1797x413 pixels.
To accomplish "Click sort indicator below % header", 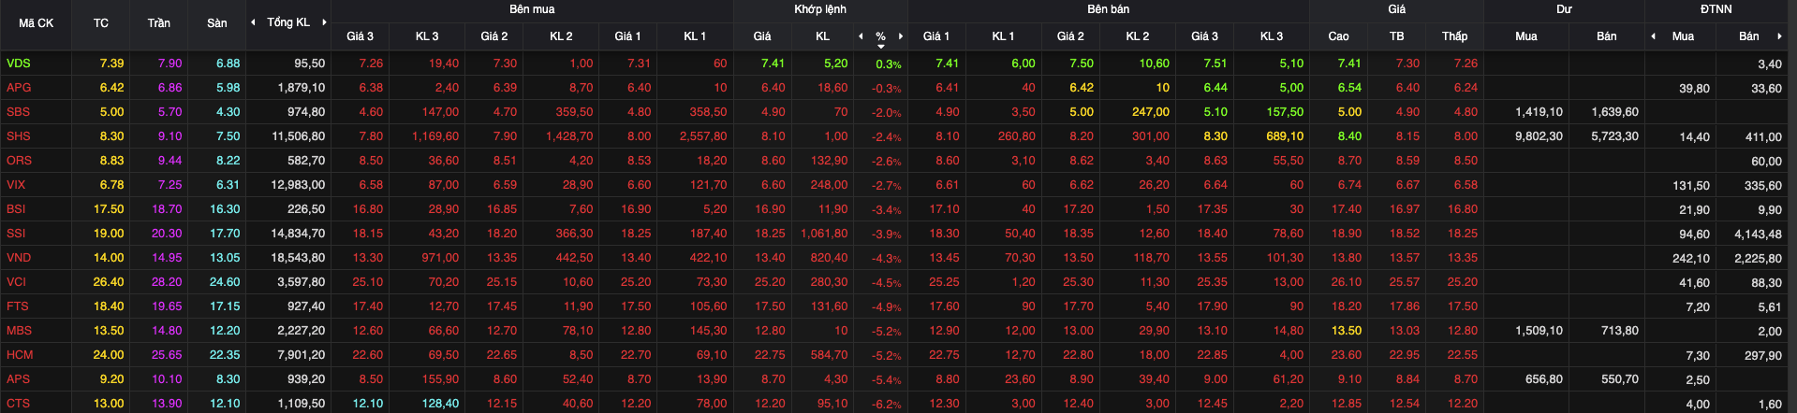I will [x=880, y=47].
